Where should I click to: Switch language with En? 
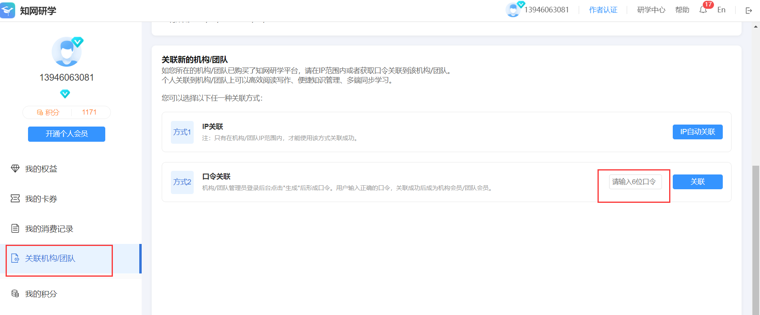tap(721, 10)
